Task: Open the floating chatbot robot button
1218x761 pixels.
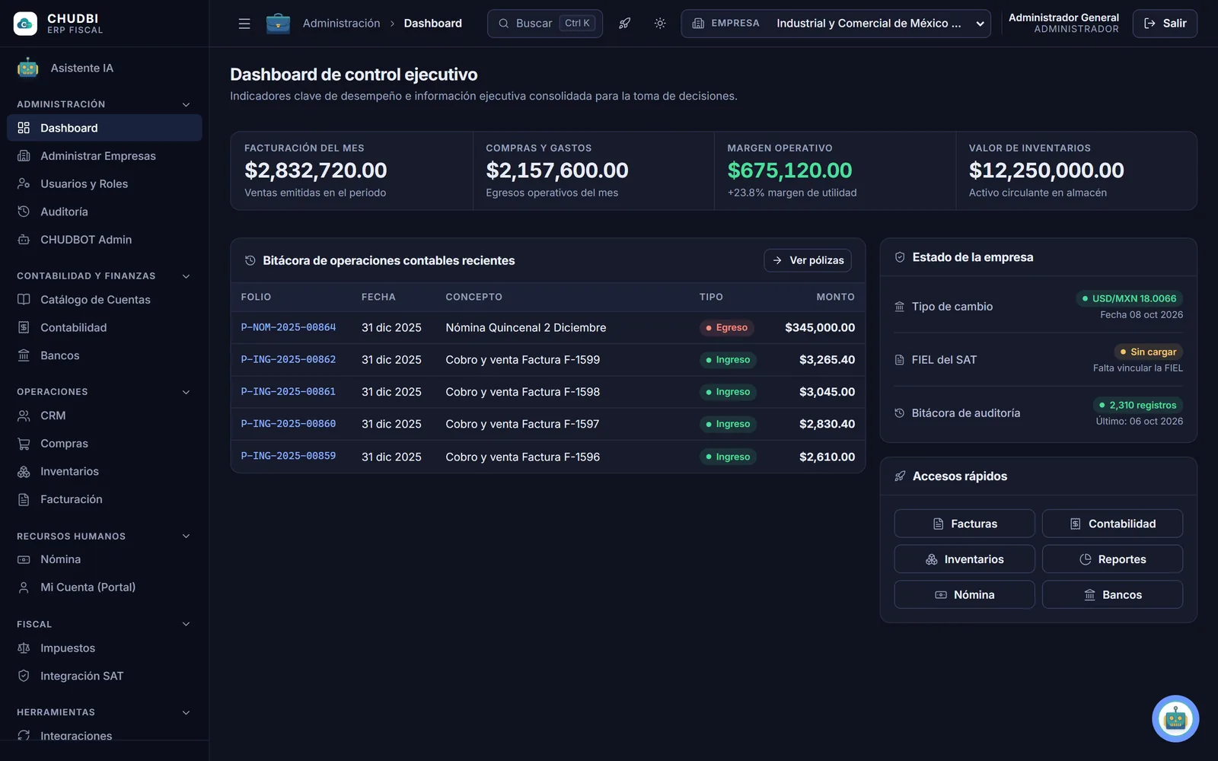Action: (x=1175, y=718)
